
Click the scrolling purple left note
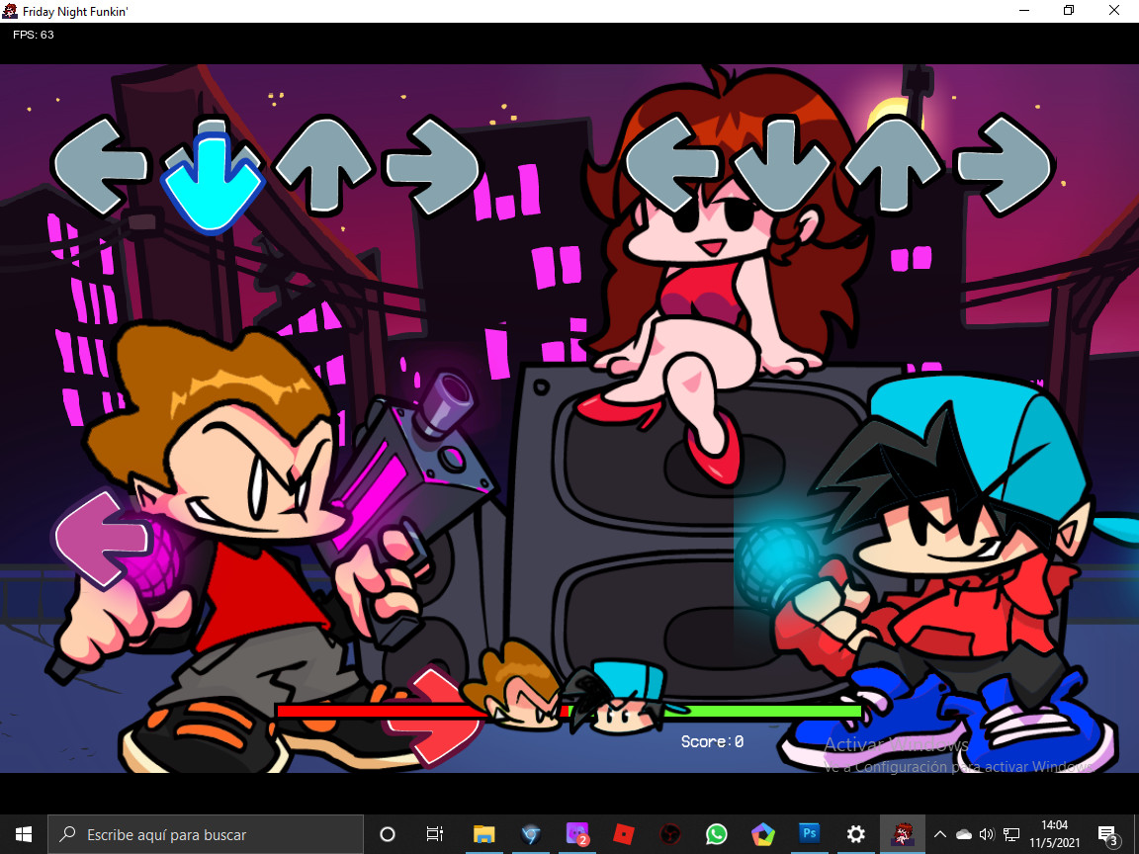(103, 539)
